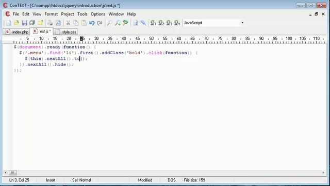
Task: Redo edit with gray arrow icon
Action: (x=100, y=23)
